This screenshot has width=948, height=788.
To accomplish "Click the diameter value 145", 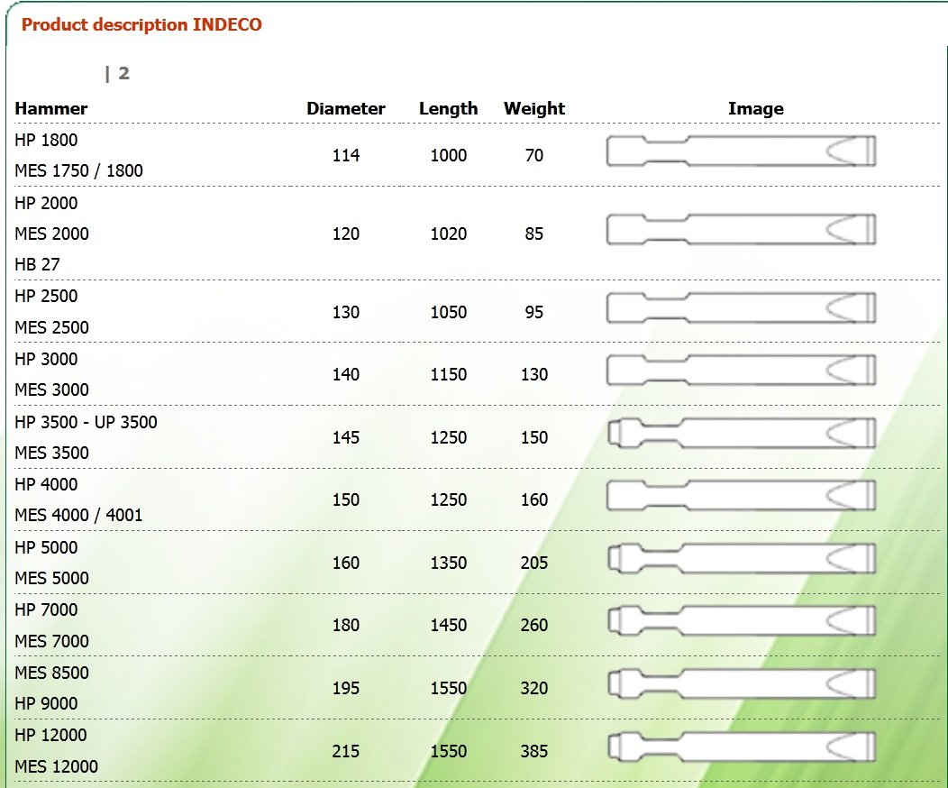I will [x=346, y=437].
